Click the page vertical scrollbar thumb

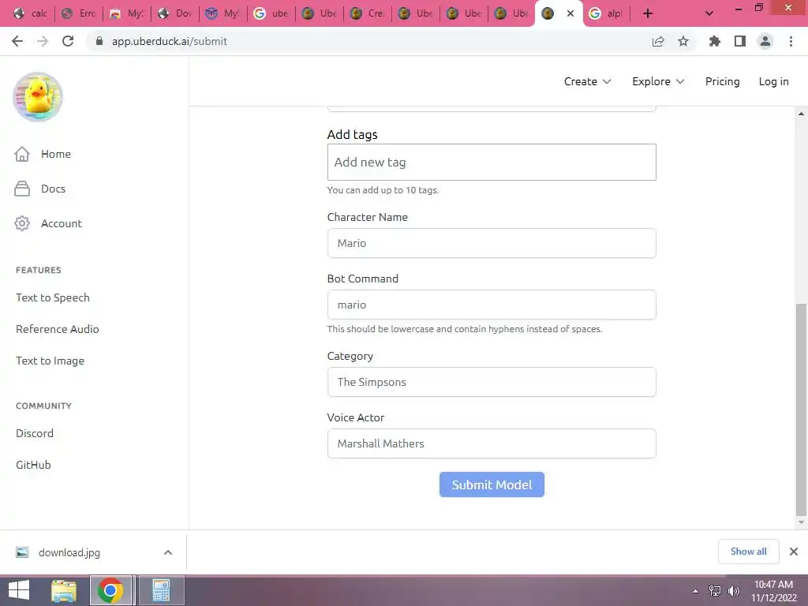pos(801,410)
